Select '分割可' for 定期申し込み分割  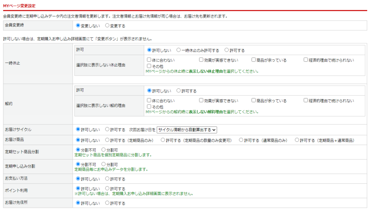point(104,164)
